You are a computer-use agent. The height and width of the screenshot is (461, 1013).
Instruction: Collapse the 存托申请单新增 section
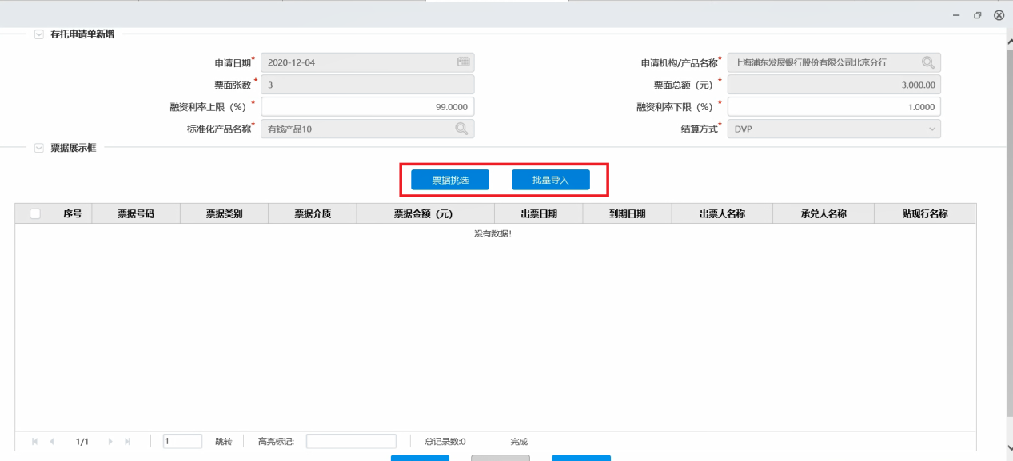(39, 34)
